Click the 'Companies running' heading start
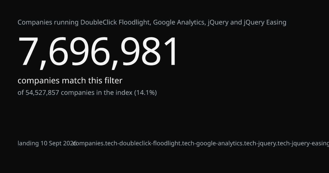 [x=48, y=23]
